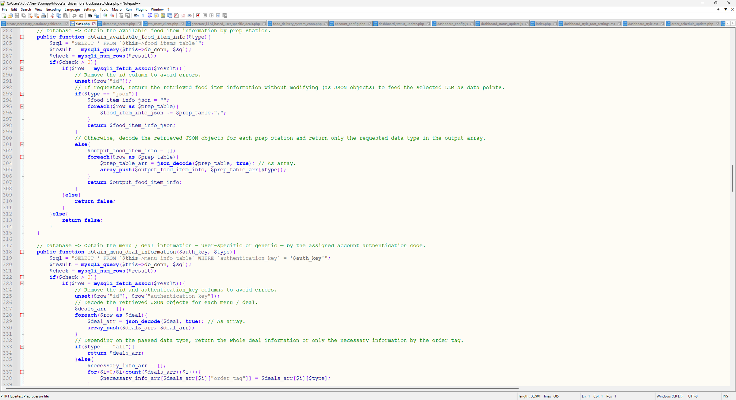736x400 pixels.
Task: Collapse the foreach fold at line 295
Action: (22, 106)
